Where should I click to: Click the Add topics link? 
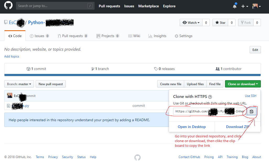[x=12, y=56]
